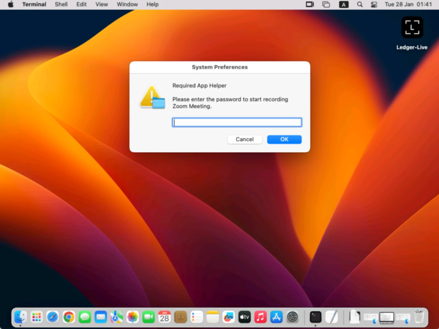This screenshot has width=439, height=329.
Task: Open Maps app in the Dock
Action: (117, 317)
